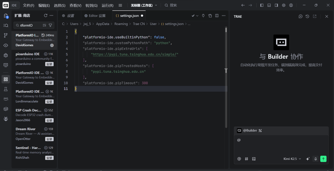Open the Extensions view grid icon
This screenshot has height=171, width=334.
(6, 79)
